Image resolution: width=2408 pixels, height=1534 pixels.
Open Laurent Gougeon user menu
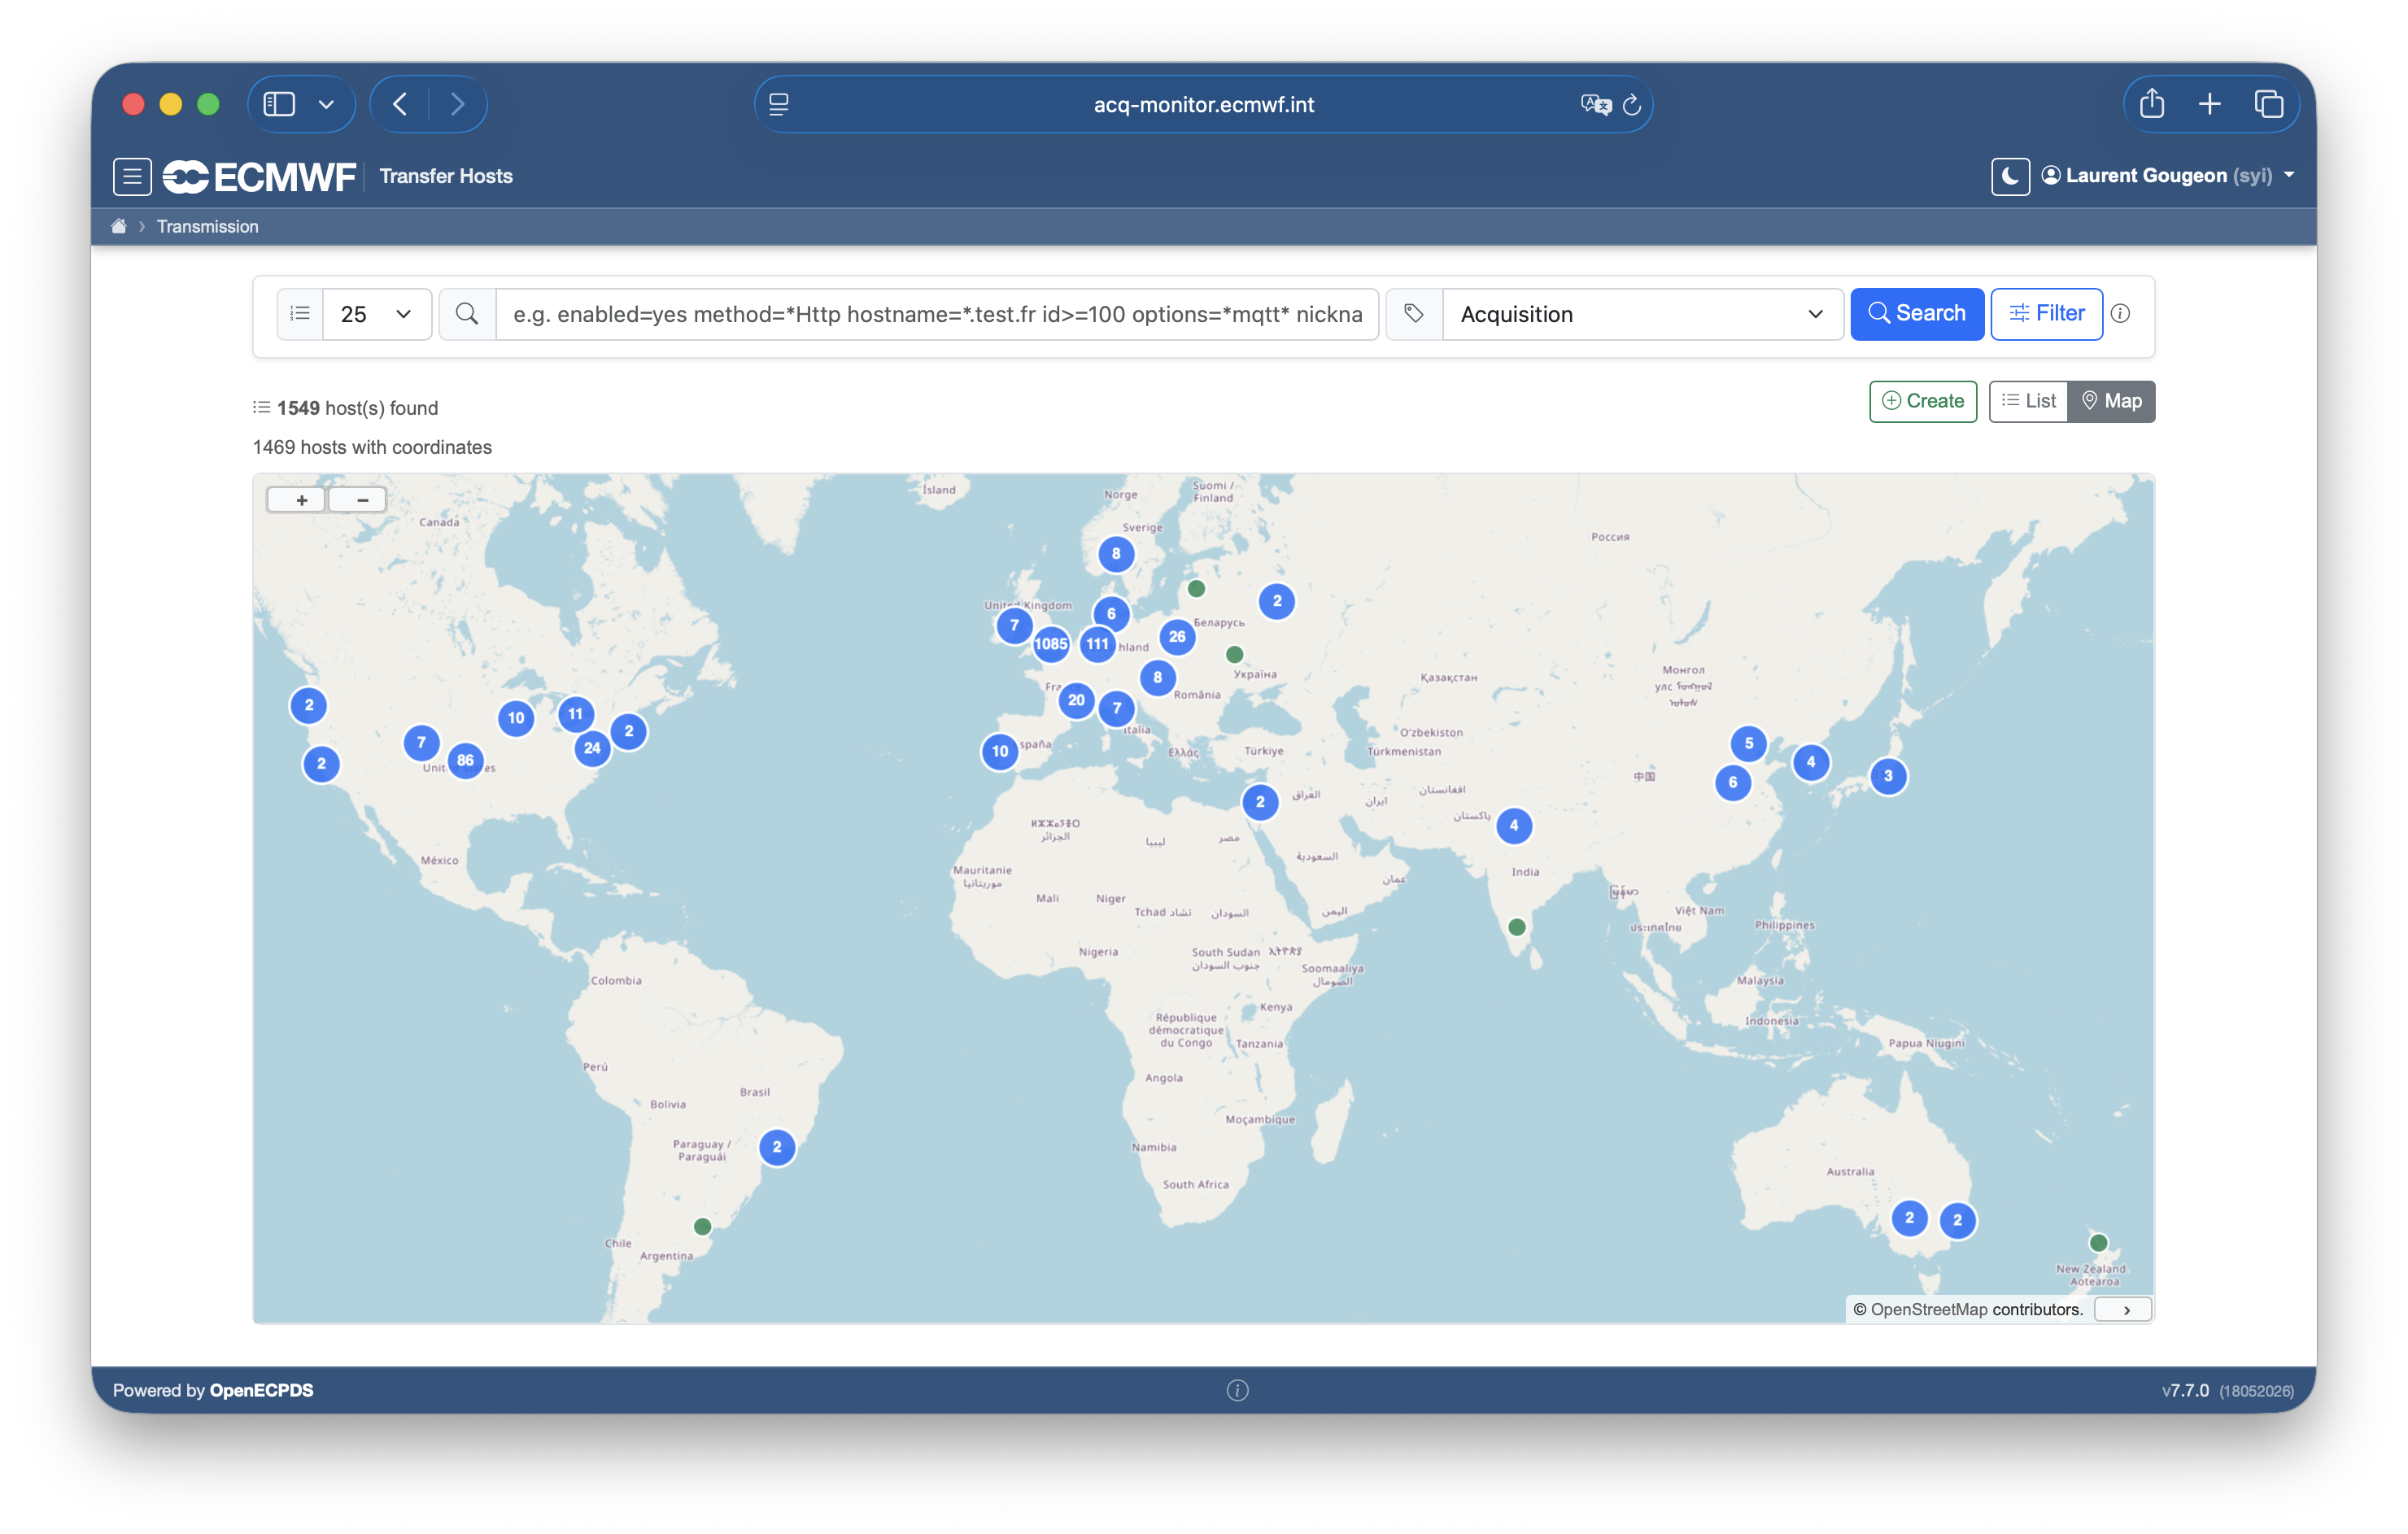coord(2166,176)
